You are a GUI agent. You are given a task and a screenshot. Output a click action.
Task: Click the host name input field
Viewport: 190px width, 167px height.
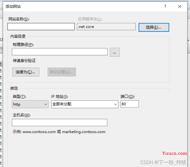pos(59,122)
